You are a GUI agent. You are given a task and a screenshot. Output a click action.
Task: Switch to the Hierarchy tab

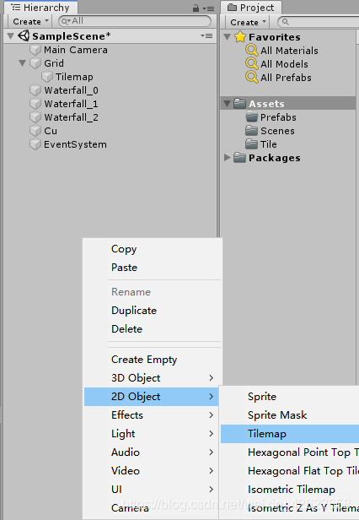40,8
